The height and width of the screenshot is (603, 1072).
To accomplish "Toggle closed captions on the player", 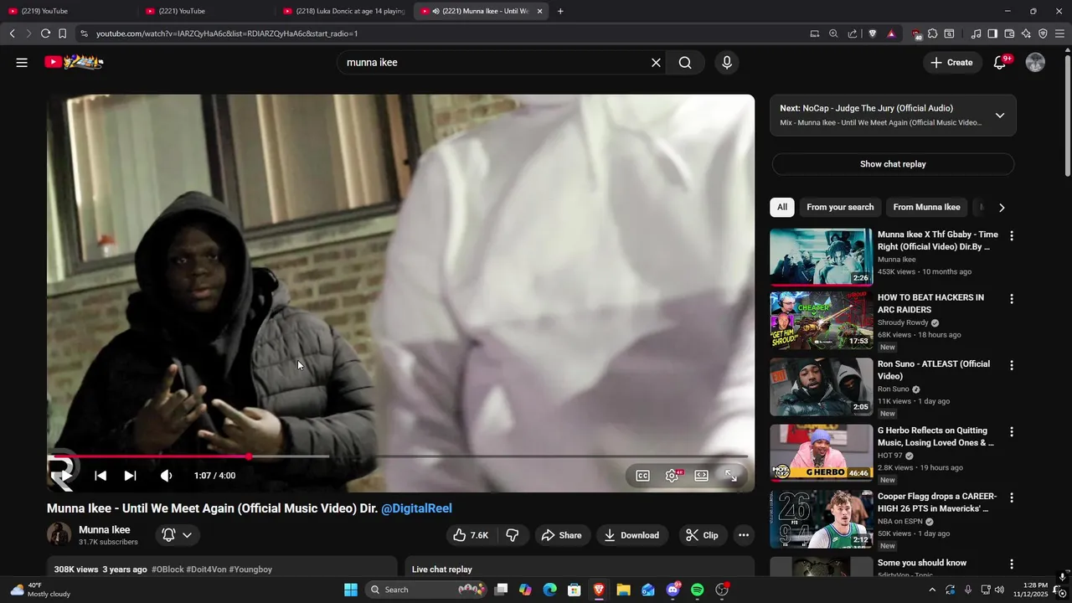I will coord(642,475).
